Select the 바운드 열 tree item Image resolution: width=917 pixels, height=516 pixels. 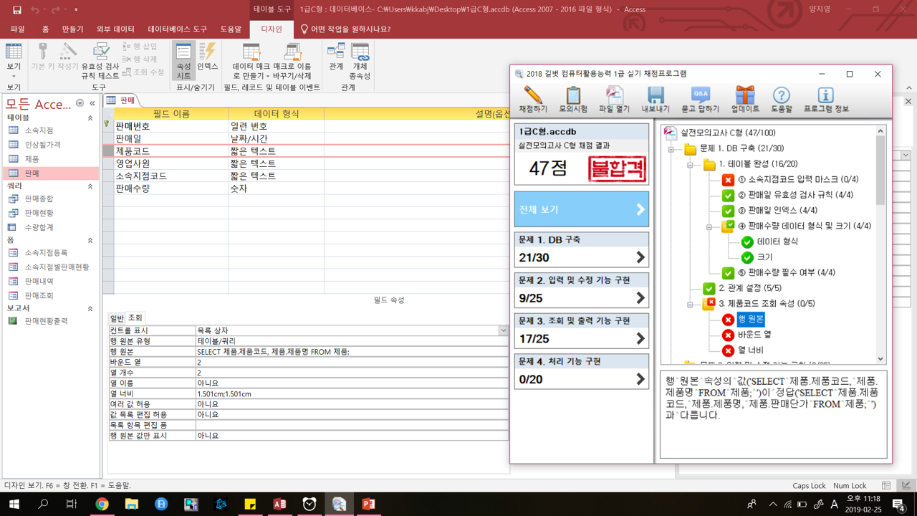[754, 335]
